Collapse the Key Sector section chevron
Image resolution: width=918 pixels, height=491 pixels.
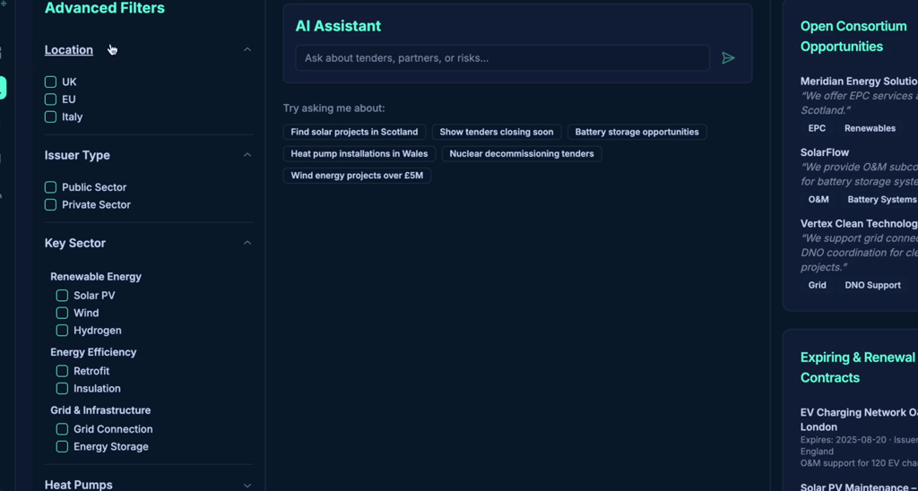(247, 243)
